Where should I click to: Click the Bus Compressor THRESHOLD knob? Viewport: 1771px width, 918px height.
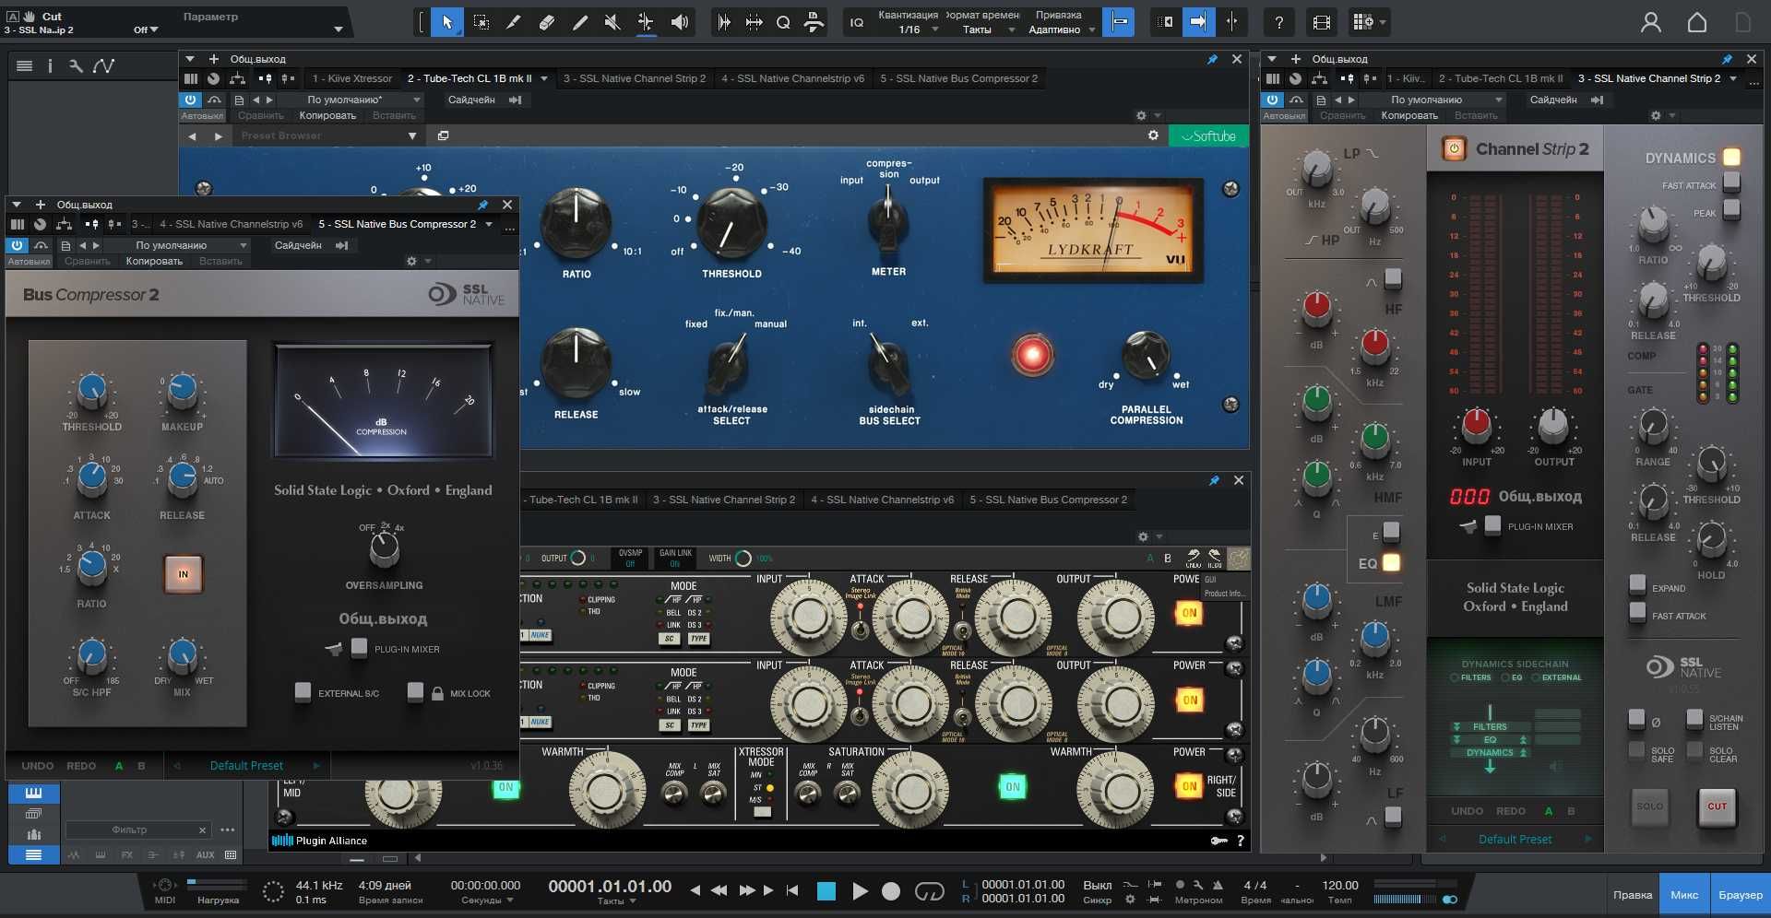[91, 392]
